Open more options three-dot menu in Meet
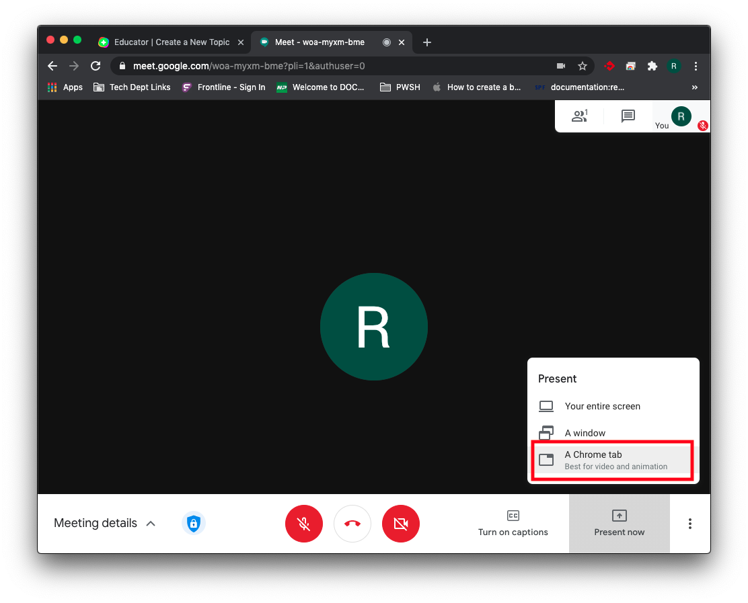 690,524
